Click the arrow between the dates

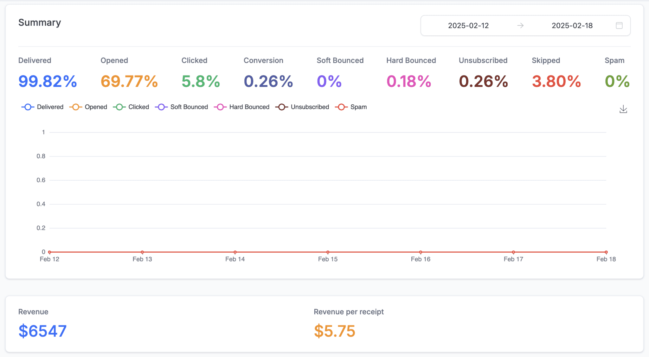pyautogui.click(x=520, y=26)
